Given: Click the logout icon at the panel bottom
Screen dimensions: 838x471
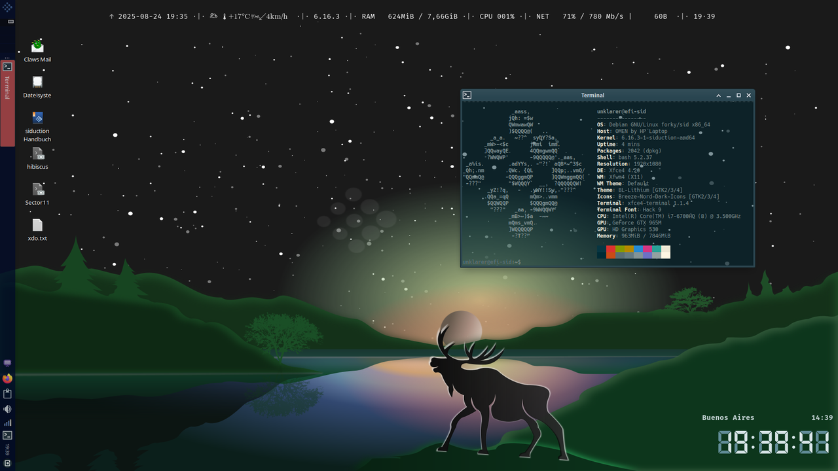Looking at the screenshot, I should pos(7,463).
